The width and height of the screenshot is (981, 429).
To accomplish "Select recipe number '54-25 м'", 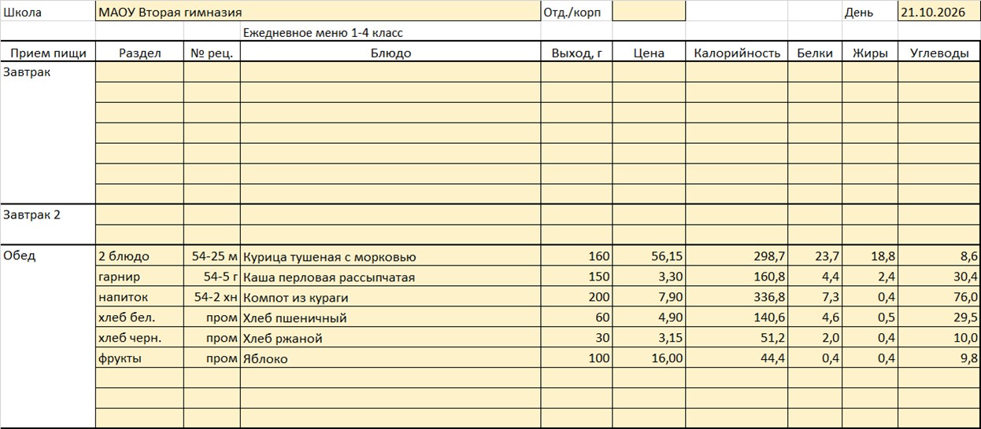I will 213,256.
